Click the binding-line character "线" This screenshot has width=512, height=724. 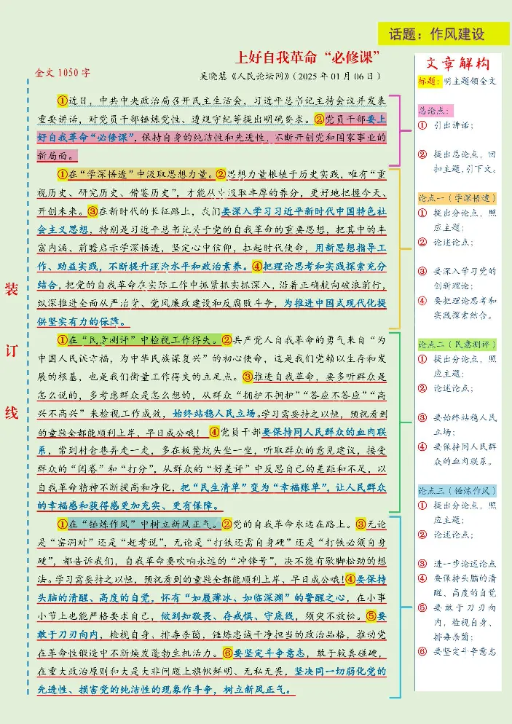pos(12,412)
